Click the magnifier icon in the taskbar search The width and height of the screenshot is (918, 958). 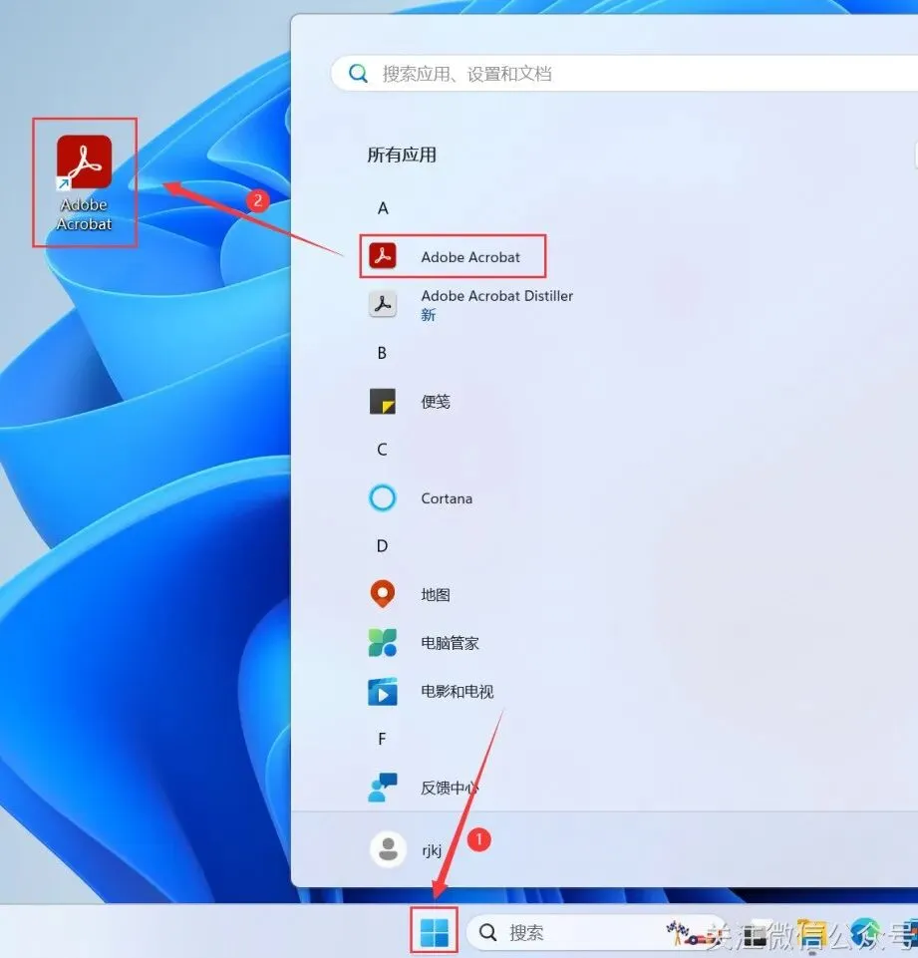(x=487, y=932)
